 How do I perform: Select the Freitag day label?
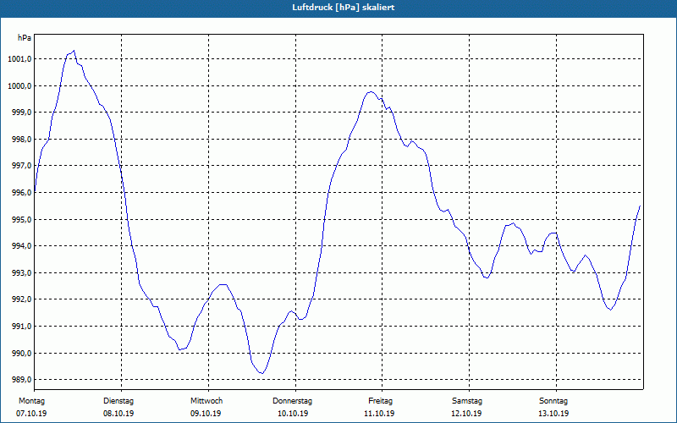380,401
